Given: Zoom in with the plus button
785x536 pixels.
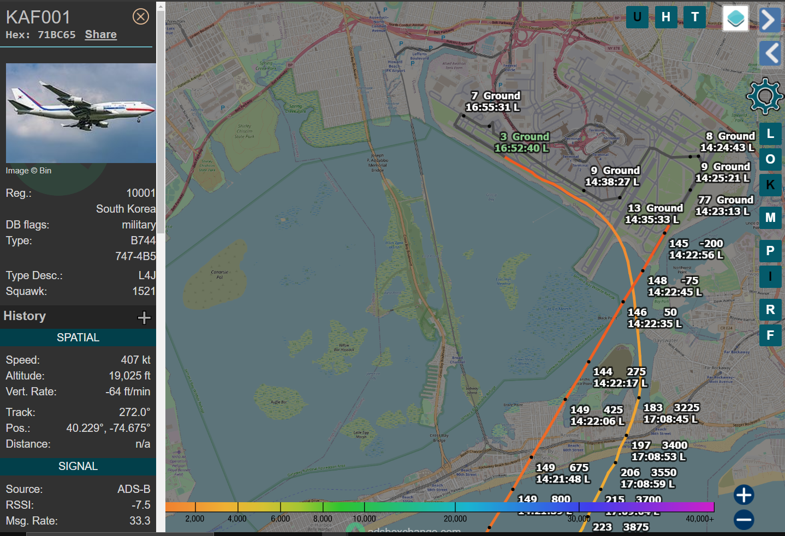Looking at the screenshot, I should (x=744, y=495).
